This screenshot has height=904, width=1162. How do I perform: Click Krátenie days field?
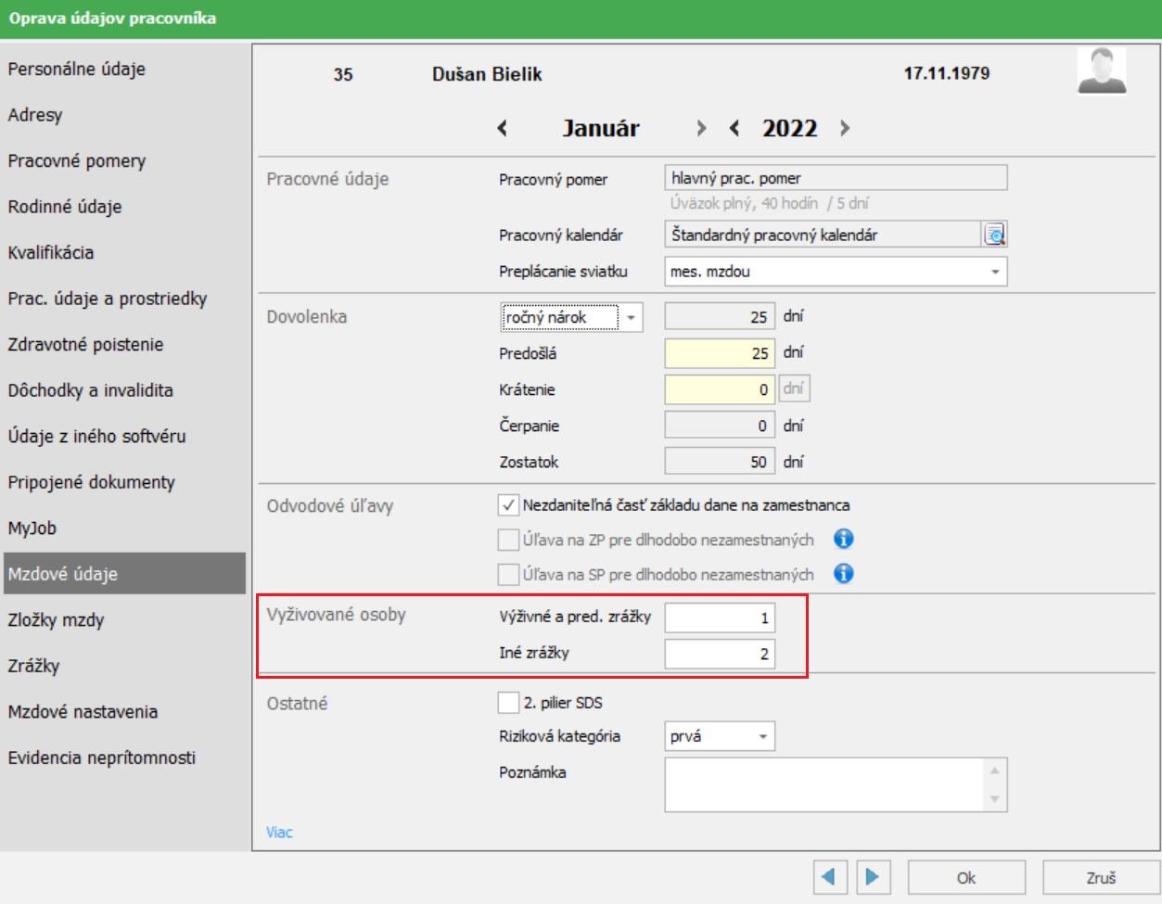720,389
